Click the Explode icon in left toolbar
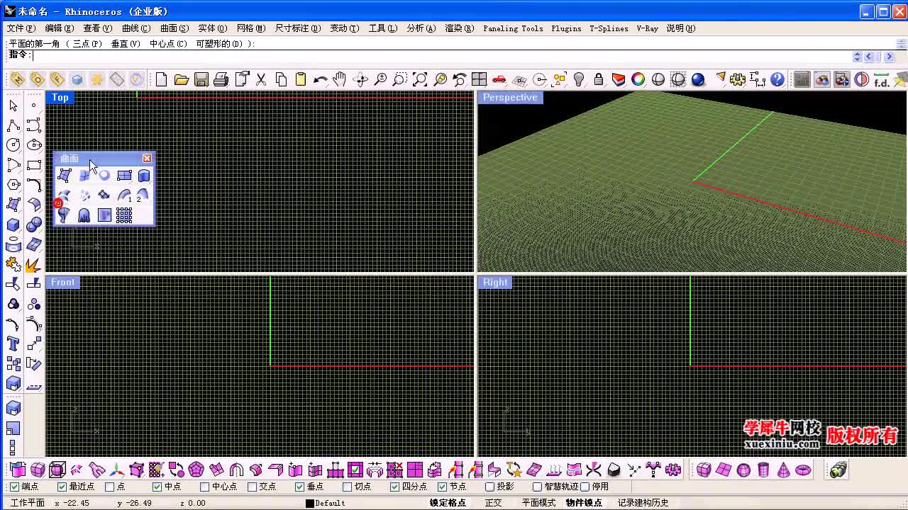 click(33, 265)
